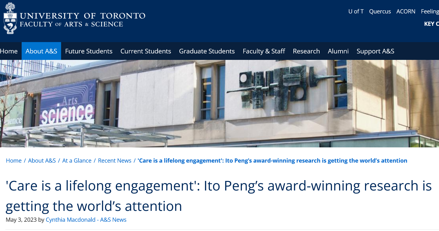The height and width of the screenshot is (231, 439).
Task: Open the About A&S menu
Action: pyautogui.click(x=41, y=51)
